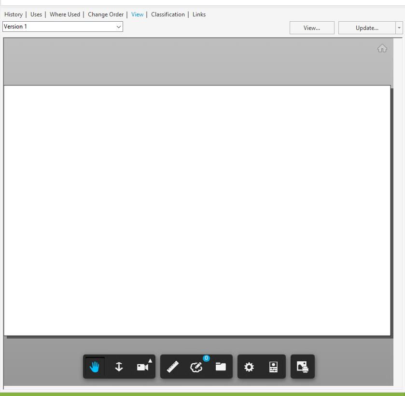The width and height of the screenshot is (405, 396).
Task: Open the properties panel icon next to settings
Action: (x=273, y=367)
